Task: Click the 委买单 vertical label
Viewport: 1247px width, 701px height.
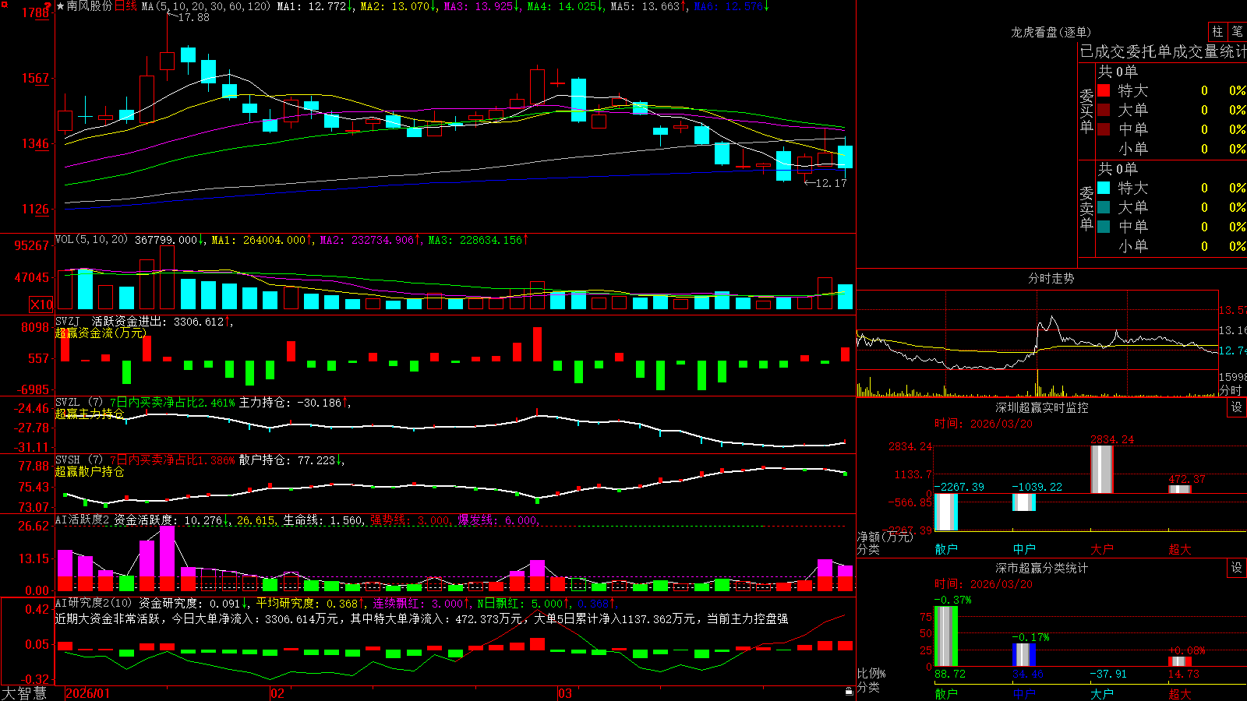Action: click(x=1086, y=111)
